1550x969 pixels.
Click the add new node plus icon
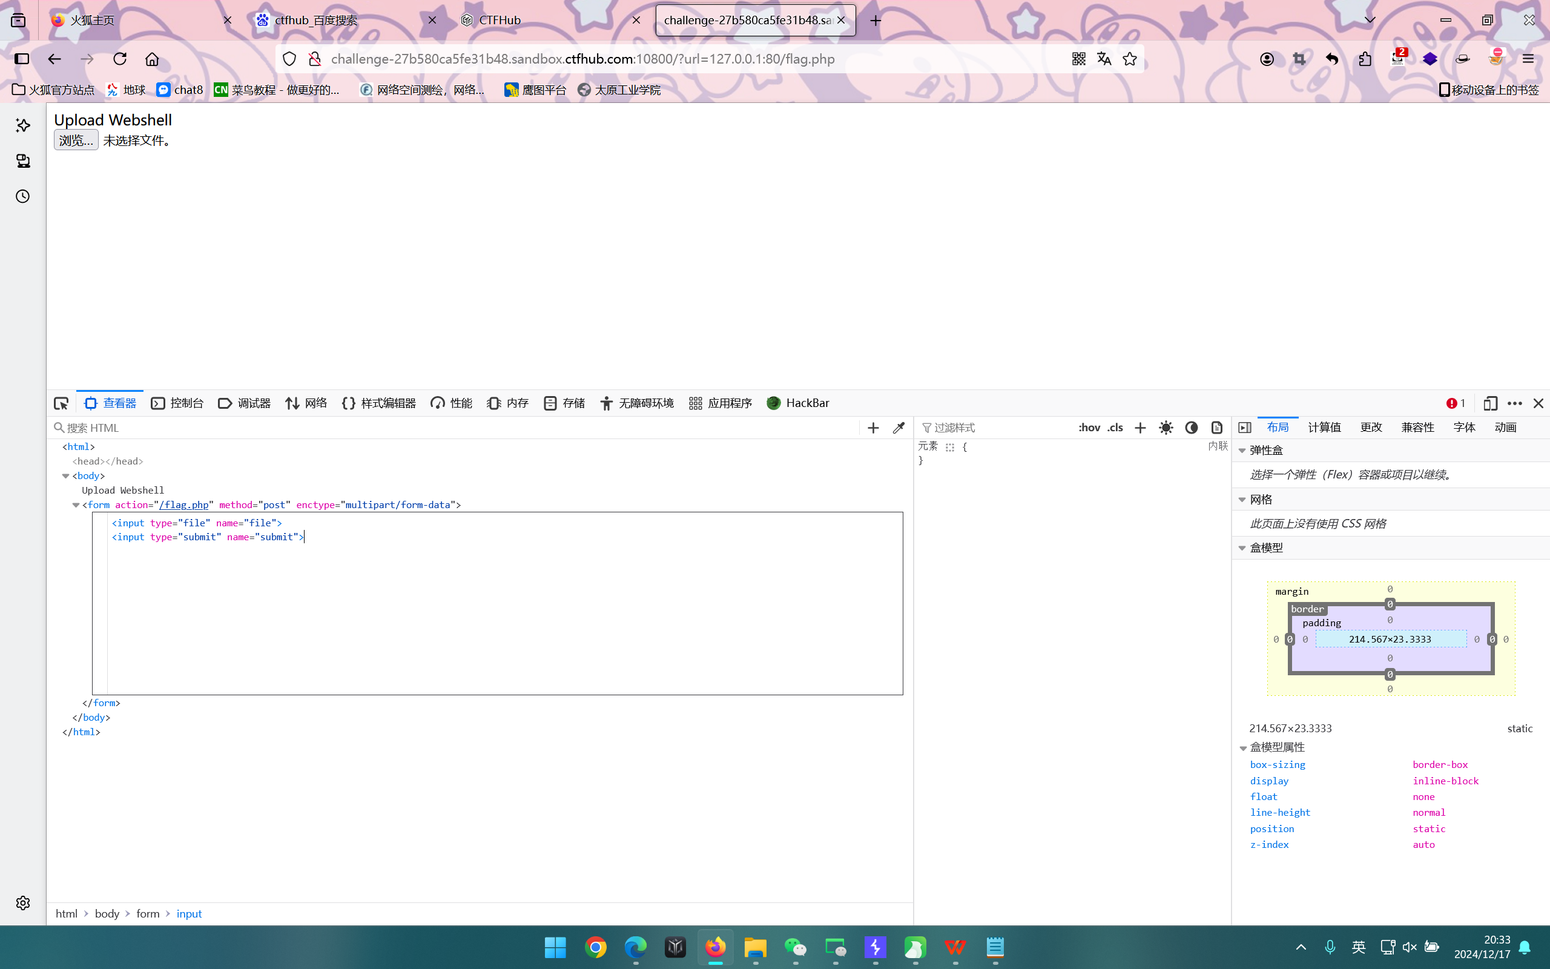pyautogui.click(x=873, y=428)
